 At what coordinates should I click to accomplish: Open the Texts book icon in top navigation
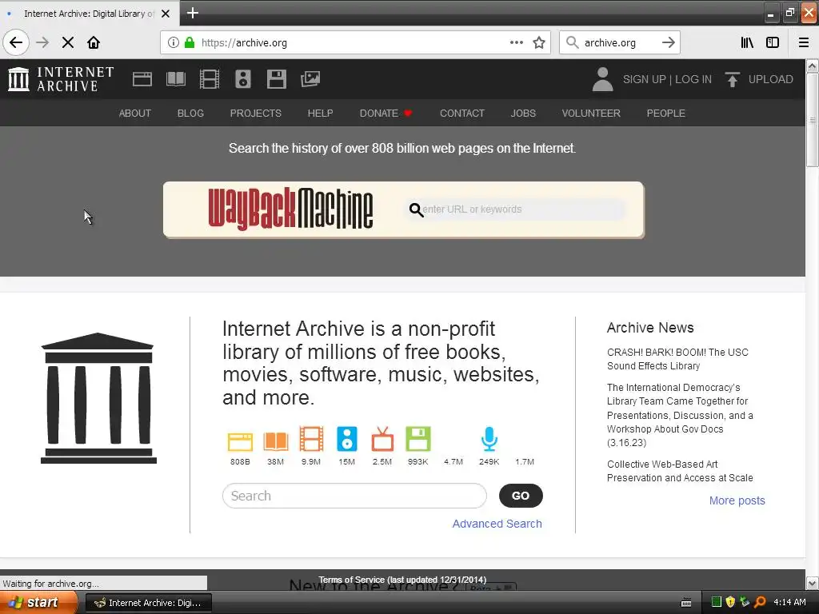click(175, 79)
